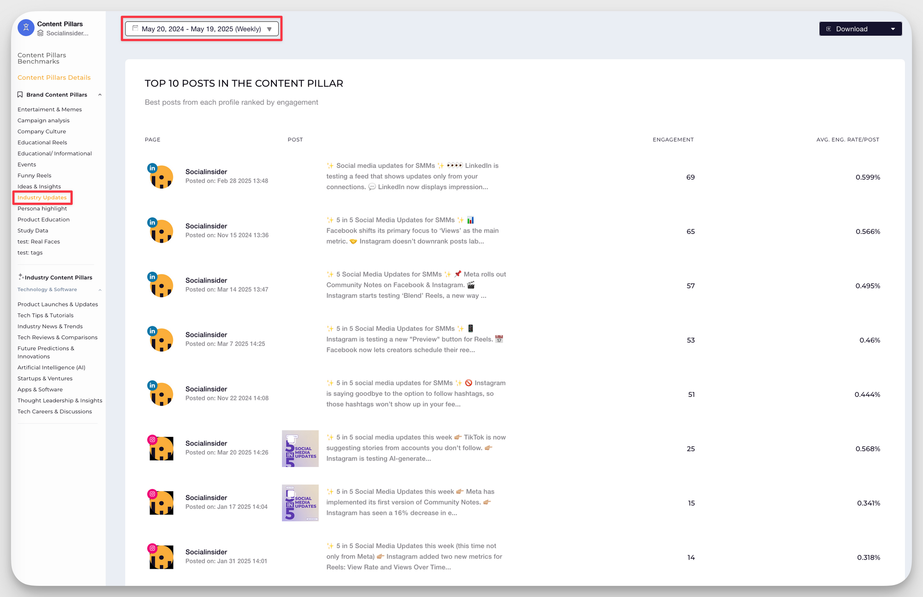Click the Instagram avatar for Mar 20 2025 post

tap(160, 448)
